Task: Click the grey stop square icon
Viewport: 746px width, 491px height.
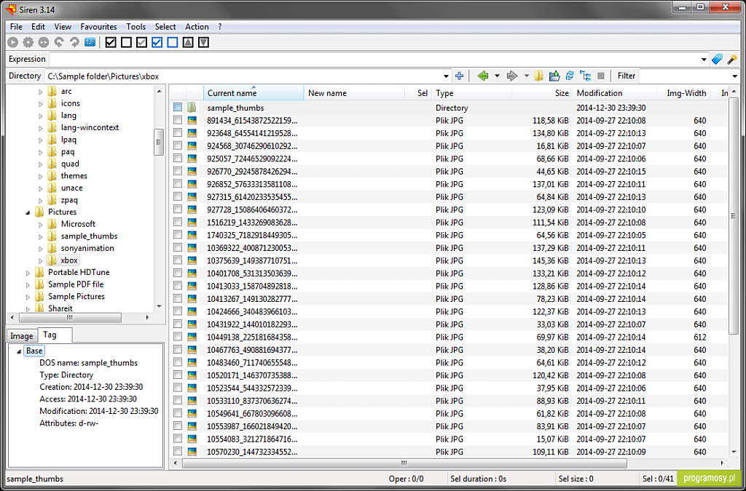Action: pyautogui.click(x=601, y=76)
